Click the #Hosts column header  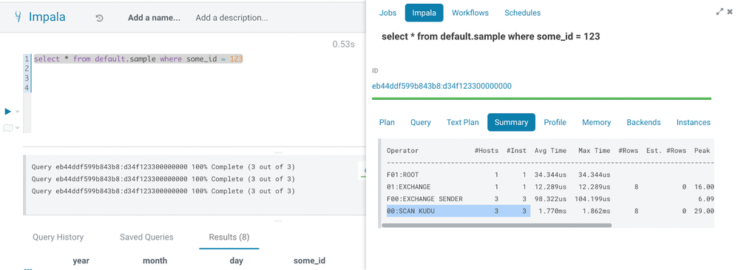click(486, 151)
